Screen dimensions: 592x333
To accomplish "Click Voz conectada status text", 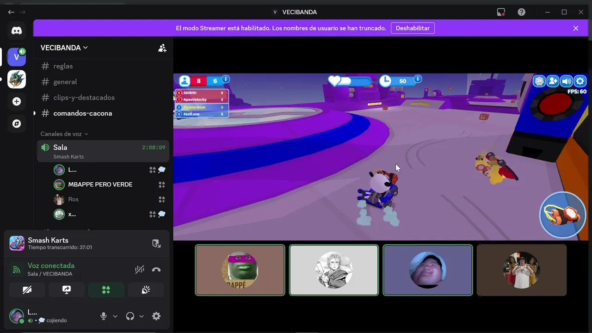I will 51,265.
